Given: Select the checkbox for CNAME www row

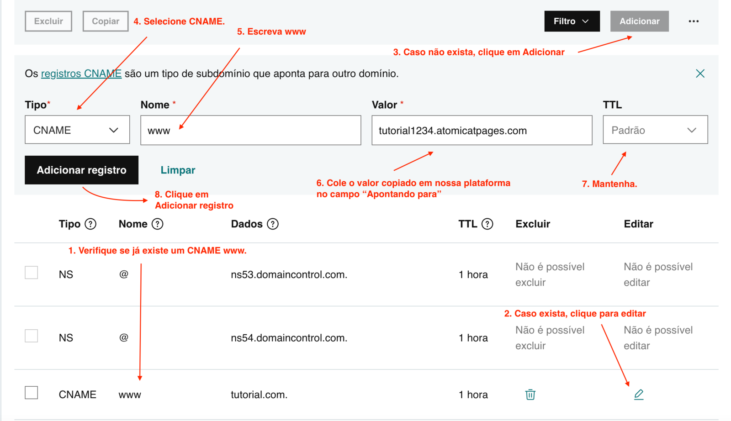Looking at the screenshot, I should (32, 393).
